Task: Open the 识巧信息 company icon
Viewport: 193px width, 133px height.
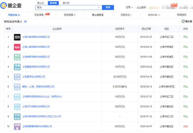Action: (17, 107)
